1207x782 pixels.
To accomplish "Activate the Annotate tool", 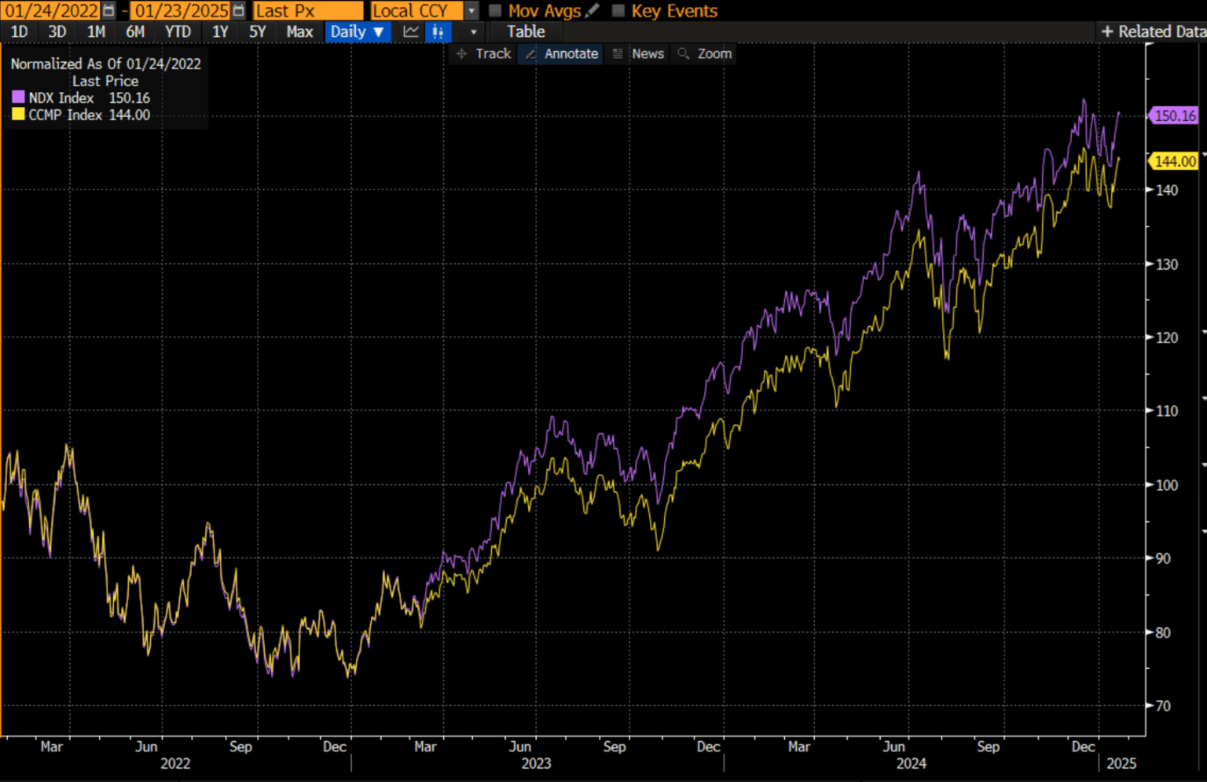I will tap(561, 53).
